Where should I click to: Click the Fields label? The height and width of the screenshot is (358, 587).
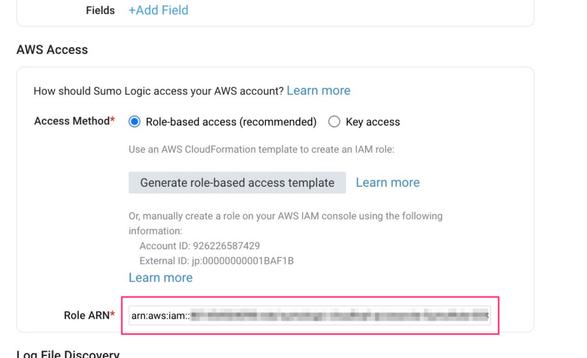[x=100, y=10]
